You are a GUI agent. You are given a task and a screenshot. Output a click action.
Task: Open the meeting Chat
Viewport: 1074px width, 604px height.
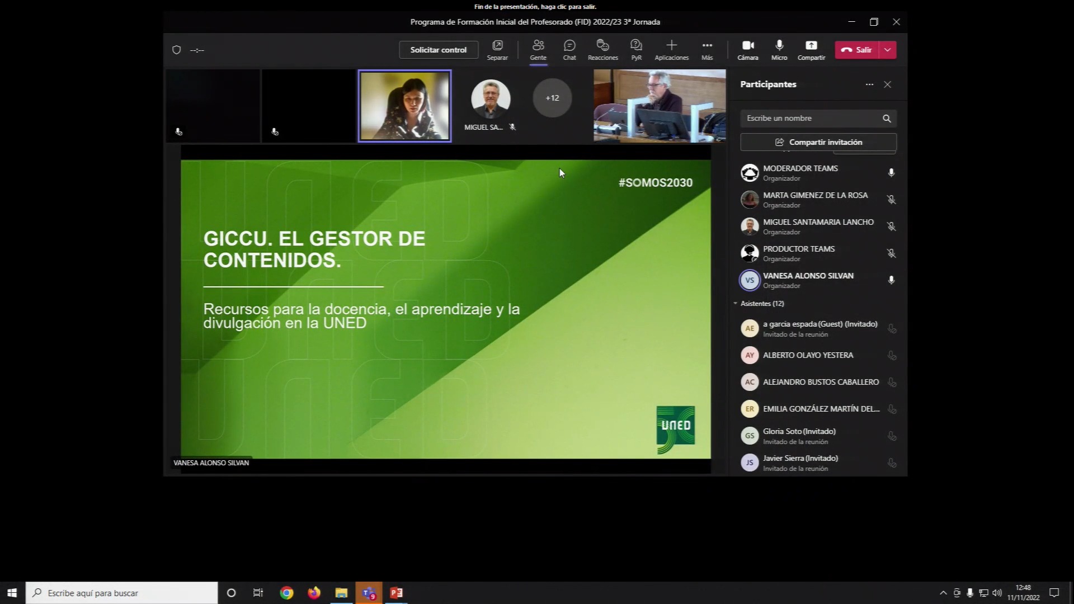coord(569,50)
